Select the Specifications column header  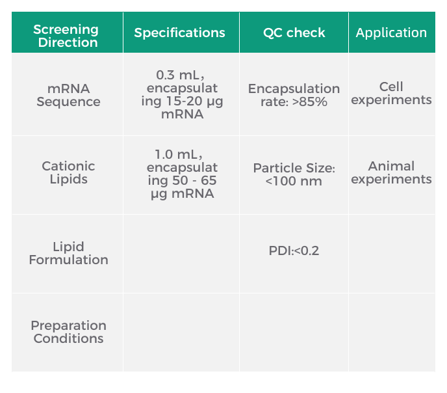(x=181, y=33)
